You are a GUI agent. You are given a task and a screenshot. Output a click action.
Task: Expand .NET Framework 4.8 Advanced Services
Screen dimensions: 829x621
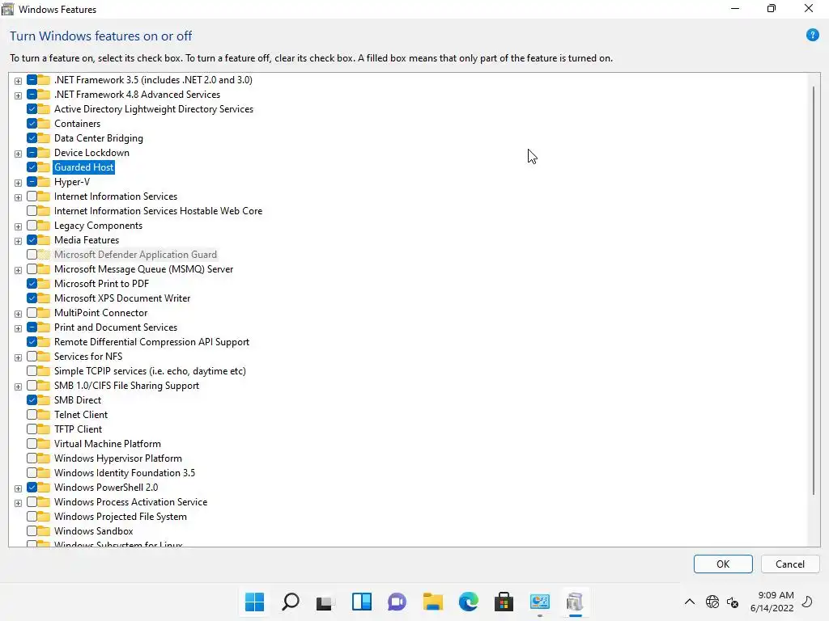coord(18,95)
